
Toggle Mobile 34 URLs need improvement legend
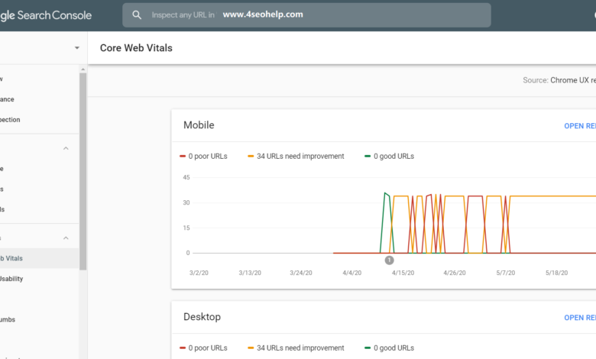[296, 156]
